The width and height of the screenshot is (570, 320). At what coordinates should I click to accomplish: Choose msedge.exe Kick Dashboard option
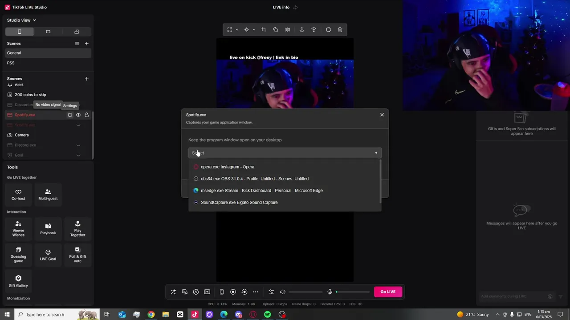point(285,191)
